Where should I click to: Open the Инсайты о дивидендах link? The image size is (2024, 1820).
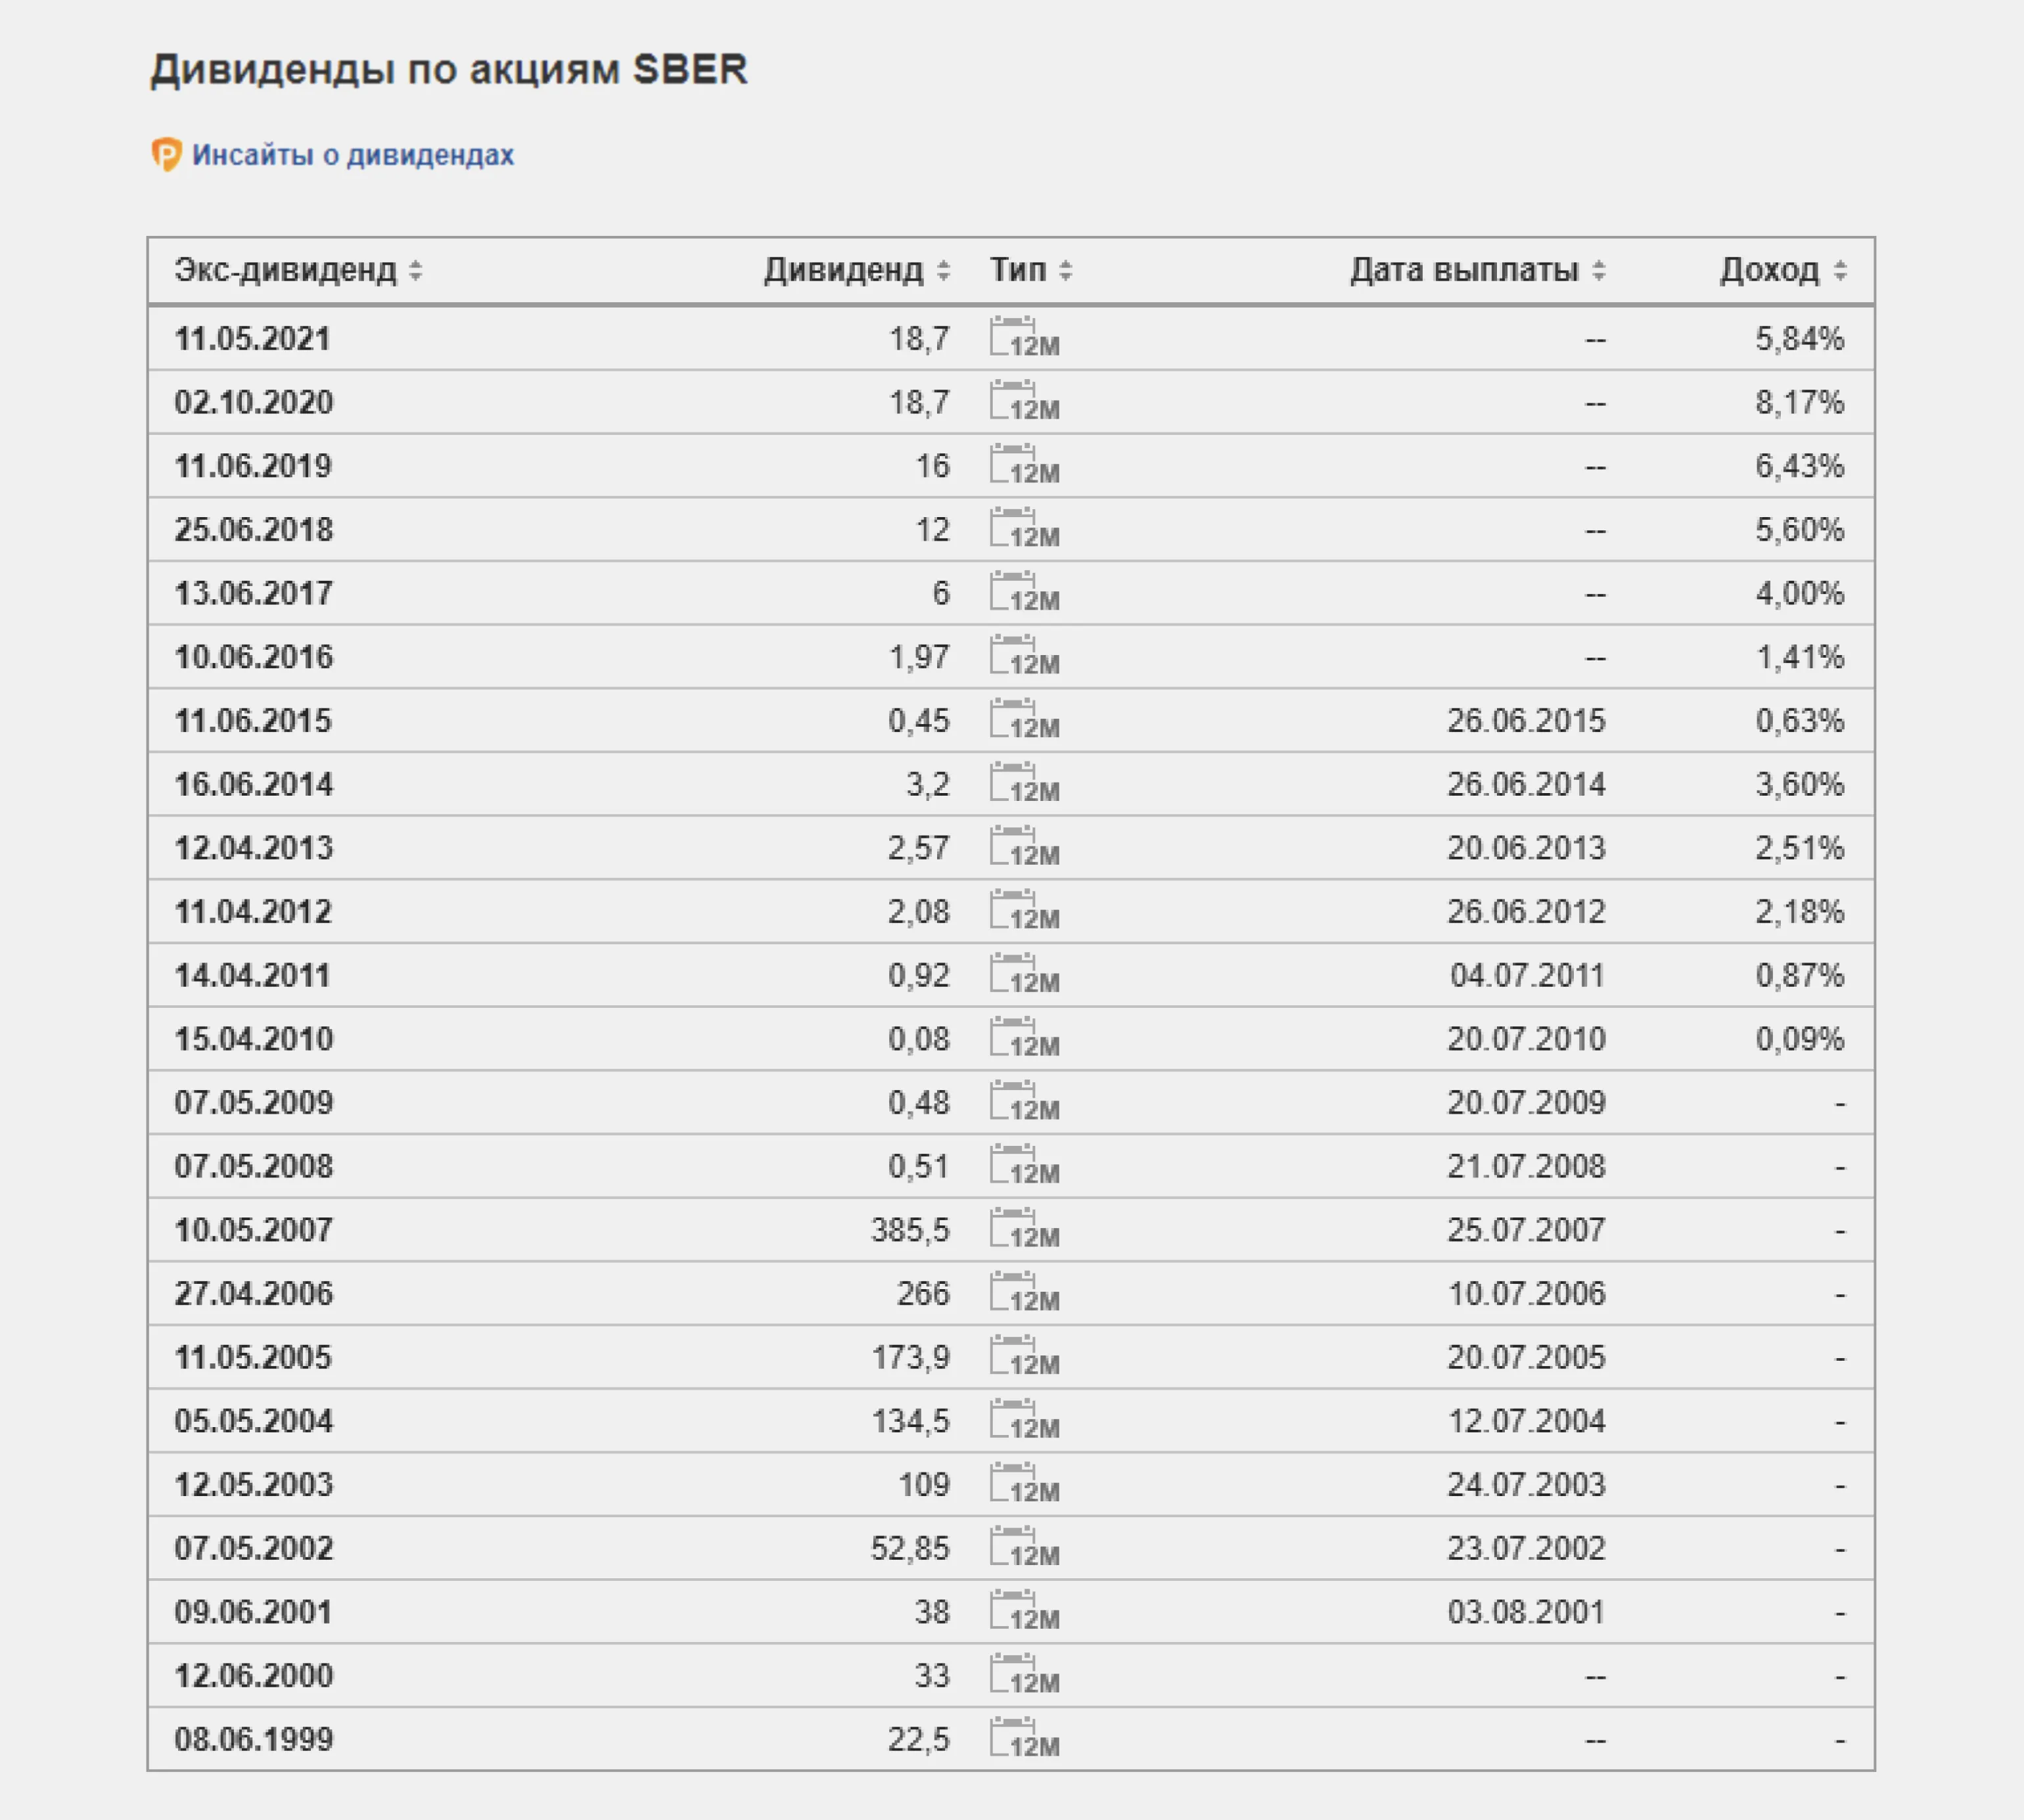pos(352,155)
